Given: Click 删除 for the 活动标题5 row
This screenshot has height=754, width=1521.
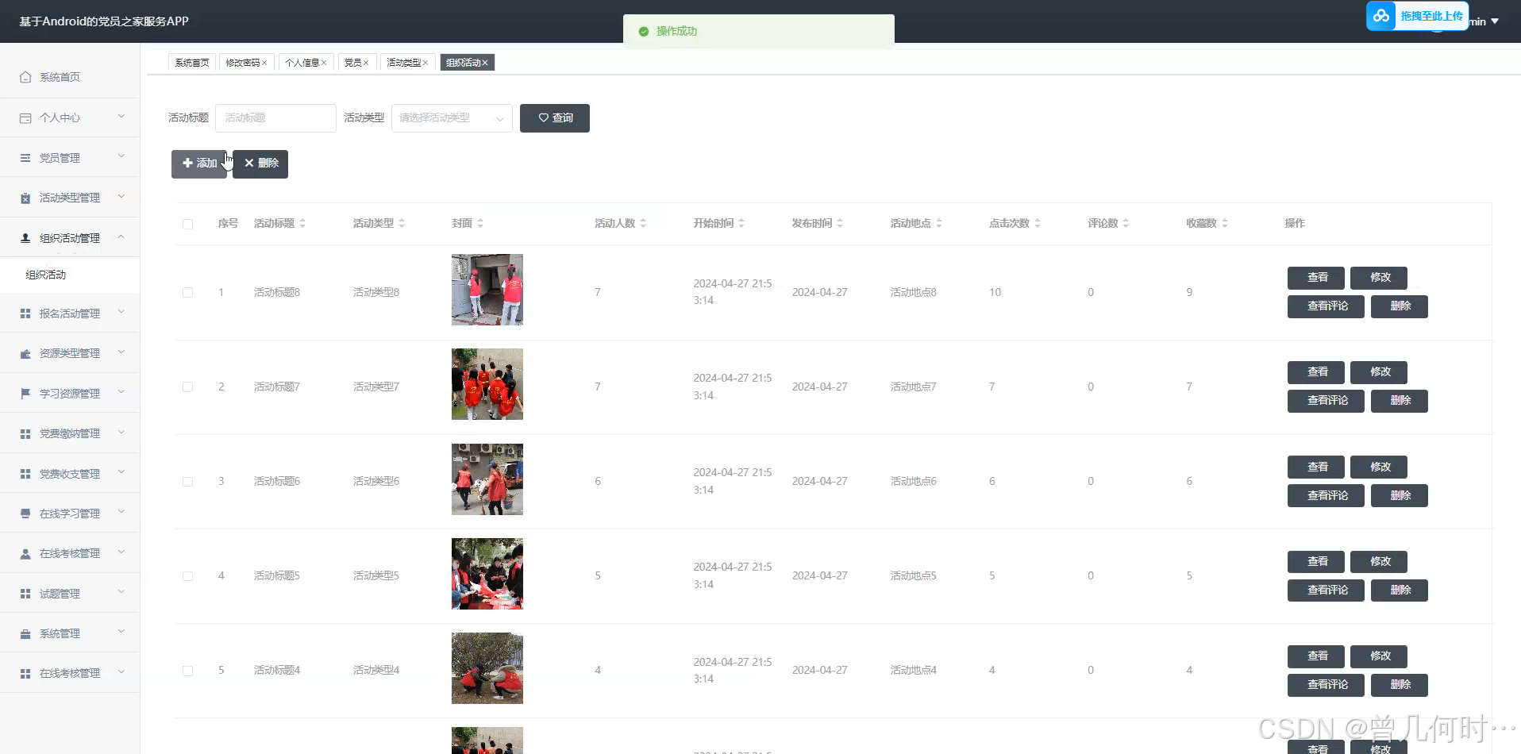Looking at the screenshot, I should click(x=1400, y=591).
